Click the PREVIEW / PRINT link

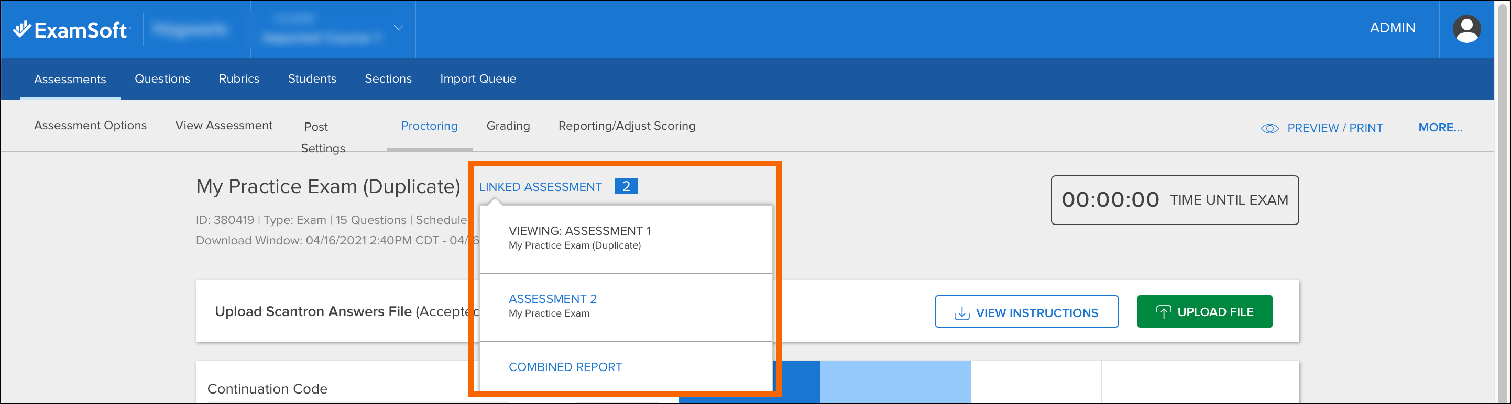click(1334, 128)
